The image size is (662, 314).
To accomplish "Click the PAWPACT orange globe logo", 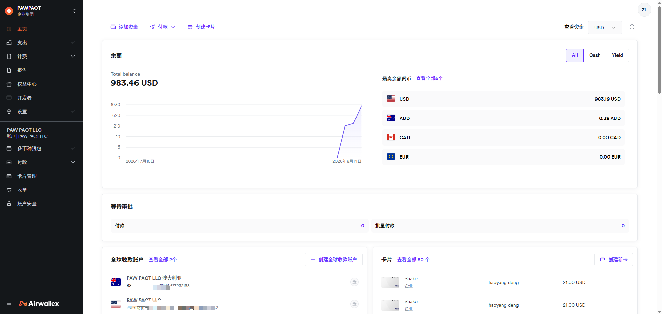I will [9, 11].
